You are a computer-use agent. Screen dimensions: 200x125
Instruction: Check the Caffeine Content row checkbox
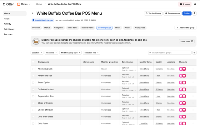point(33,89)
